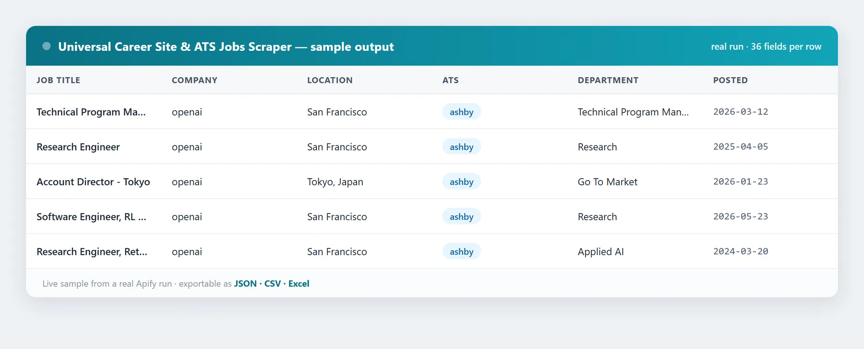
Task: Click the 'Universal Career Site & ATS Jobs Scraper' title
Action: tap(175, 46)
